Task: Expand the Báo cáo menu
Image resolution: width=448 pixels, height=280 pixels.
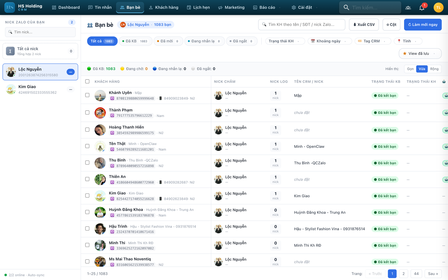Action: coord(267,8)
